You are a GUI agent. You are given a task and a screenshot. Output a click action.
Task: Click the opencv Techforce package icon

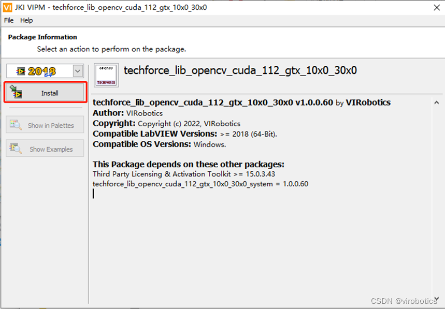[x=106, y=75]
